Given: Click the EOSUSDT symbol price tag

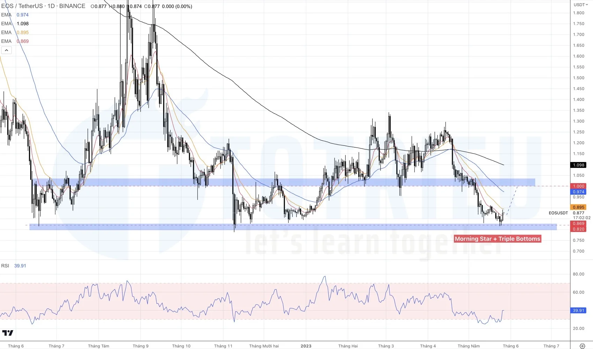Looking at the screenshot, I should coord(558,213).
